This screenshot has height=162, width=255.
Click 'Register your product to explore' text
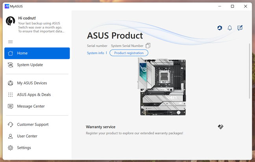(x=135, y=133)
